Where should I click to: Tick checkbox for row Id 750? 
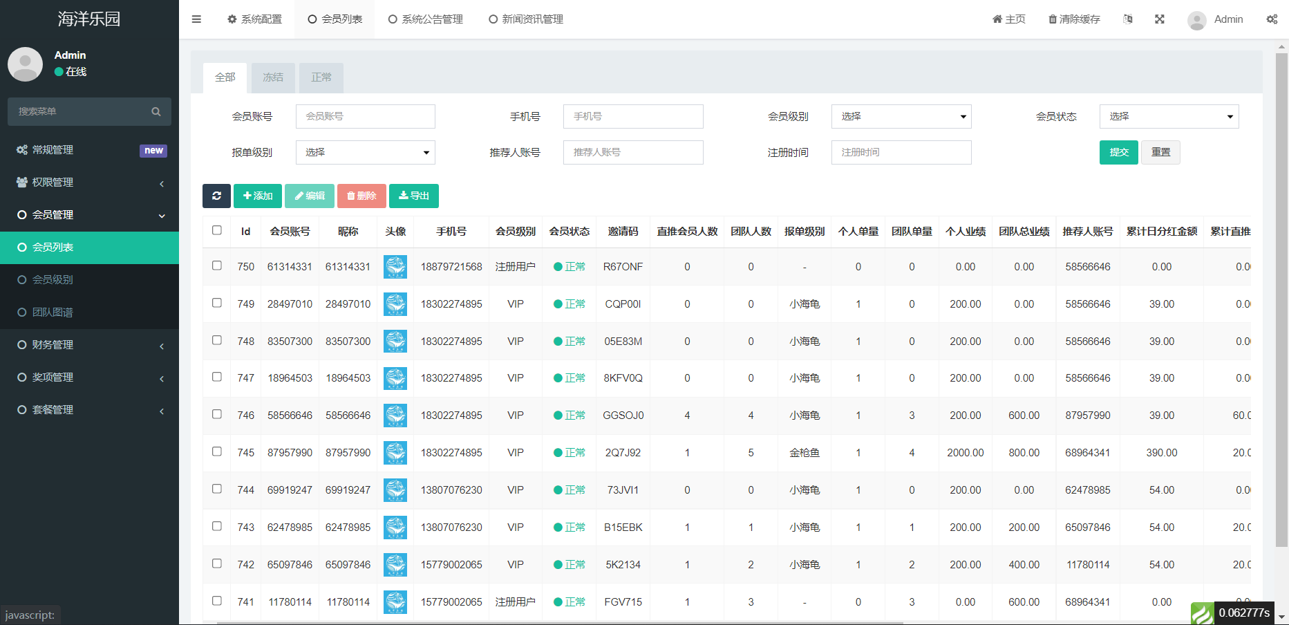click(217, 265)
